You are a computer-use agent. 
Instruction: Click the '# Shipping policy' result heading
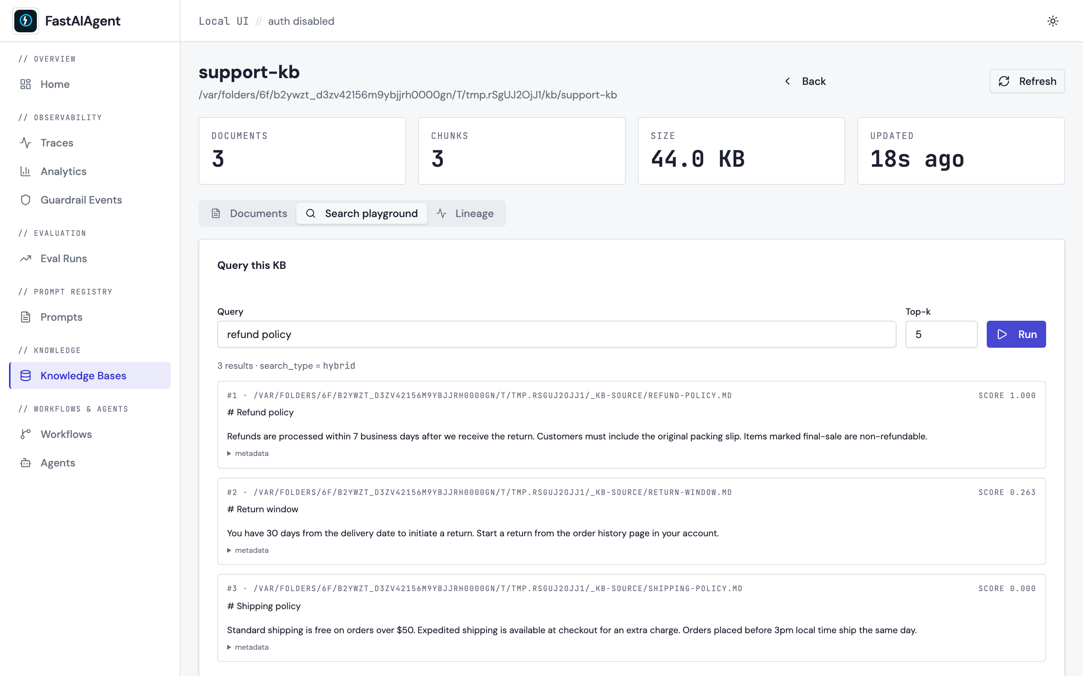tap(264, 606)
